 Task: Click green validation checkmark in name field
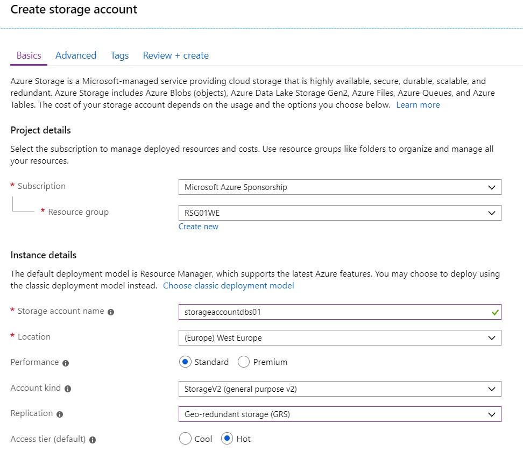(495, 312)
